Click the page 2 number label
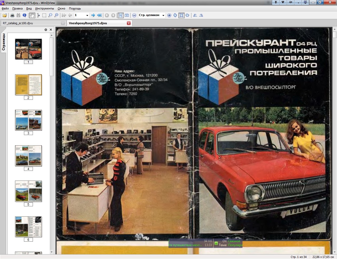The height and width of the screenshot is (259, 337). click(28, 98)
